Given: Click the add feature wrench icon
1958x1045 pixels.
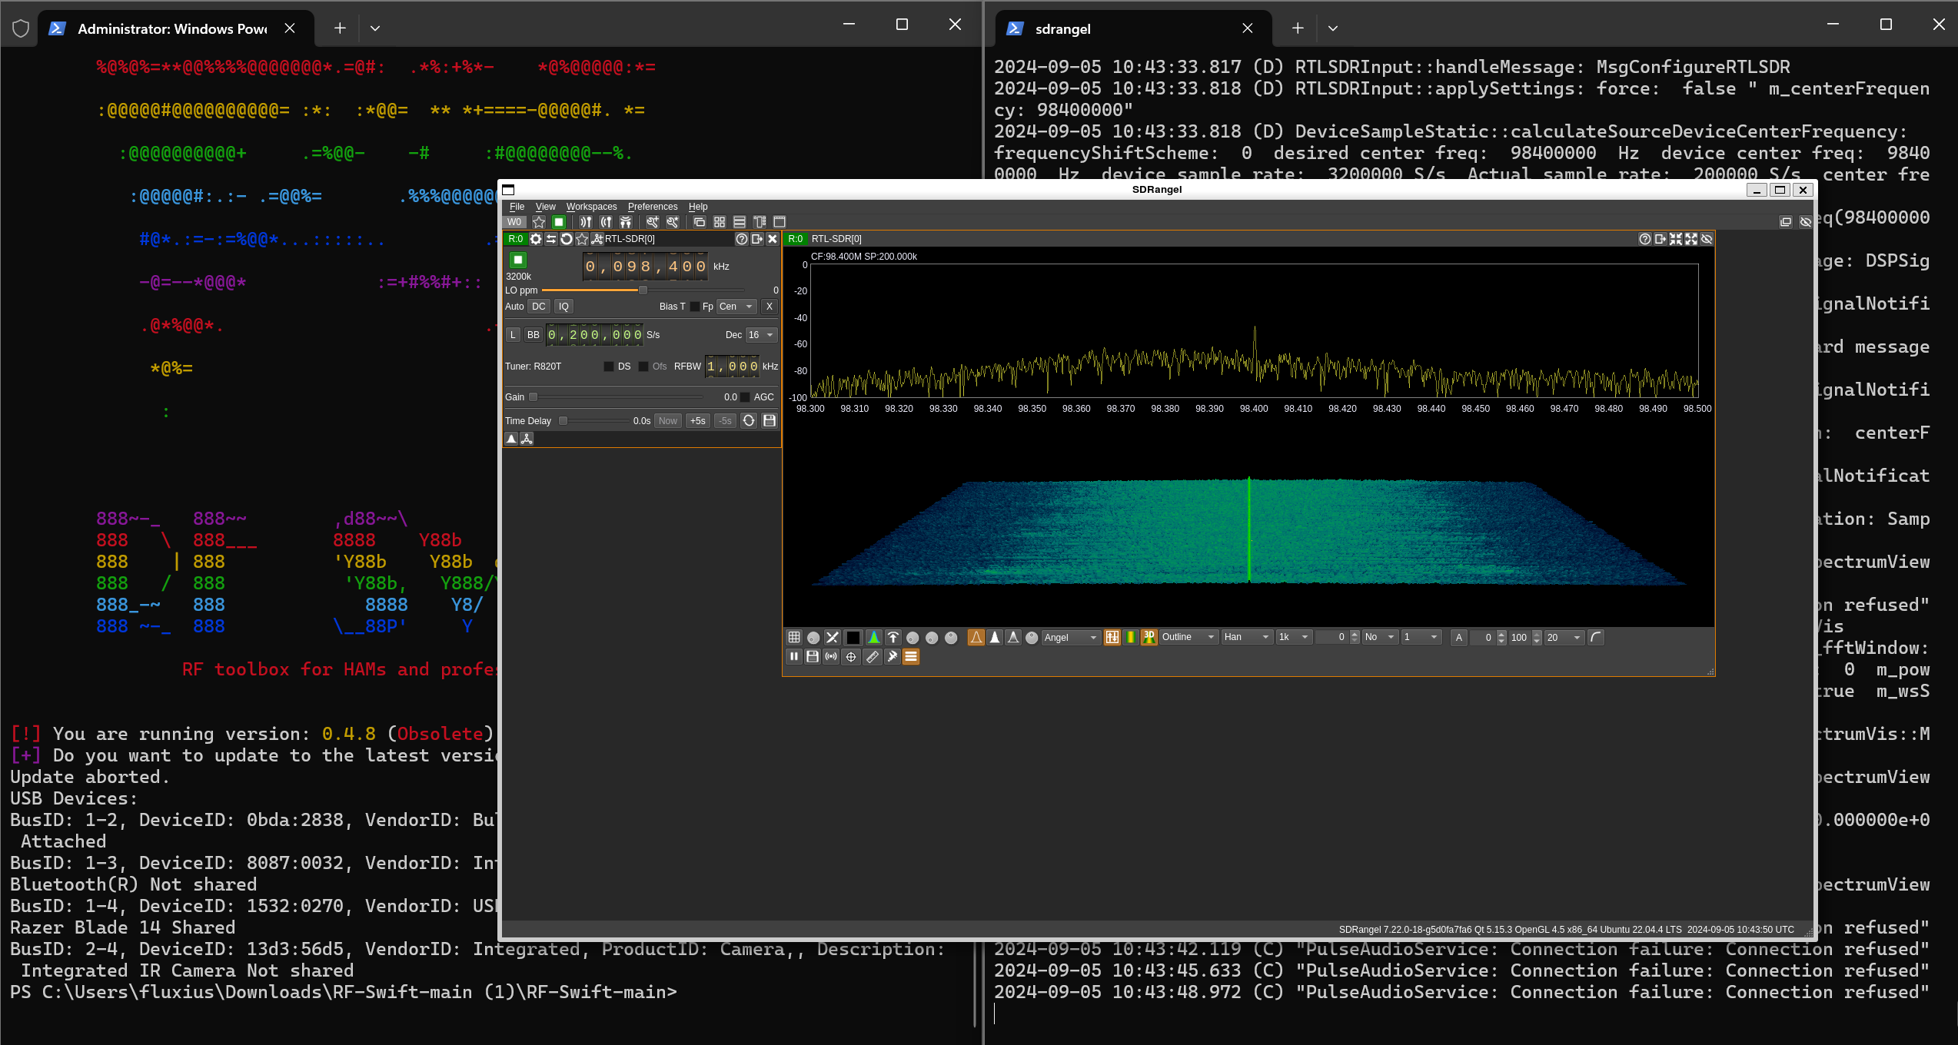Looking at the screenshot, I should (x=652, y=222).
